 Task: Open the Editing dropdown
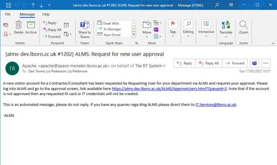pos(188,29)
